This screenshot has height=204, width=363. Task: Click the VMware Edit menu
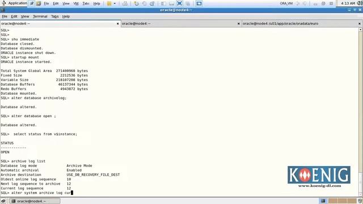56,3
